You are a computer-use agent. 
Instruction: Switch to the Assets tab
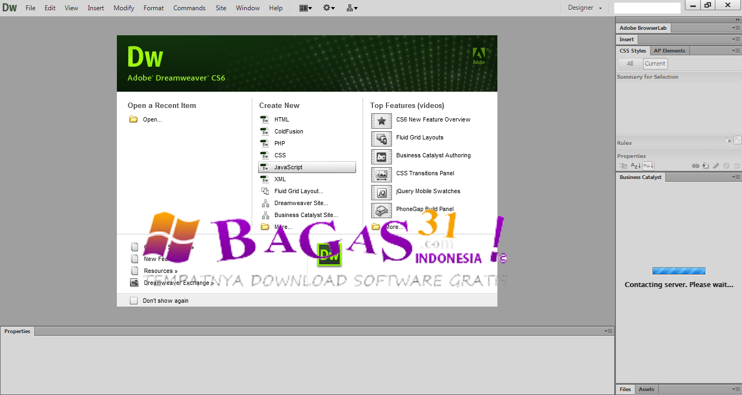[x=646, y=389]
